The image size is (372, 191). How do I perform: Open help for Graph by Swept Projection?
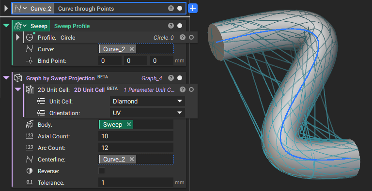point(171,78)
